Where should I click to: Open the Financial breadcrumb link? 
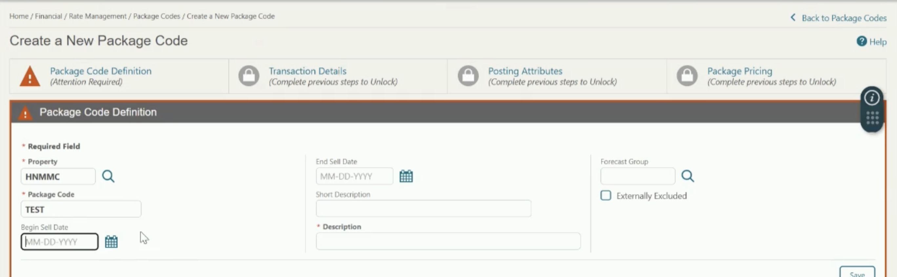49,16
